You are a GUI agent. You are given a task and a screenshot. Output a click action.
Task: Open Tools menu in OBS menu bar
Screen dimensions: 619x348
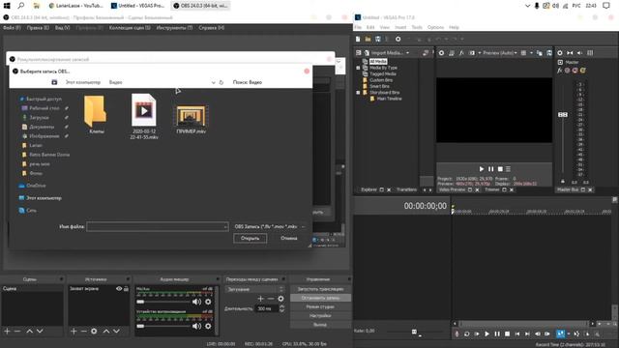(x=174, y=28)
